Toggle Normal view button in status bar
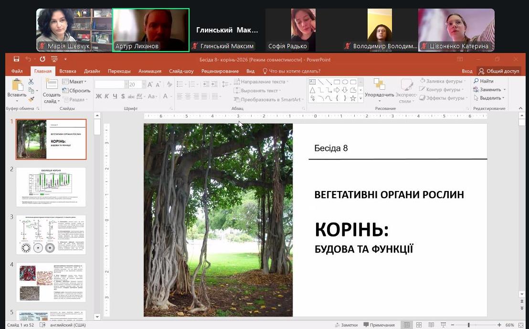Viewport: 529px width, 329px height. 407,325
